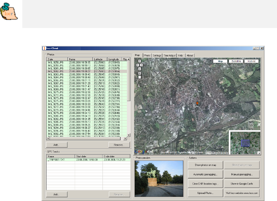This screenshot has width=277, height=201.
Task: Click Show in Google Earth button
Action: (x=242, y=183)
